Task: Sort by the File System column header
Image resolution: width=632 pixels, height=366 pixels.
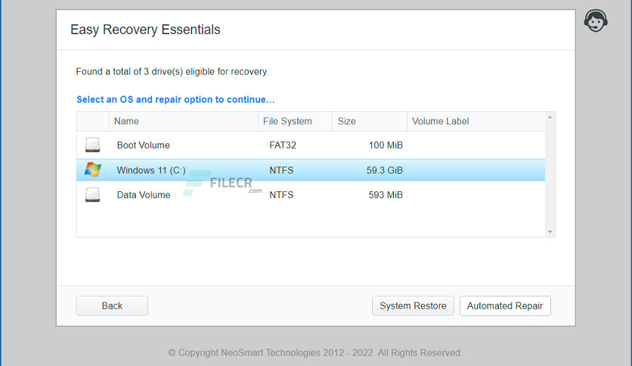Action: point(295,121)
